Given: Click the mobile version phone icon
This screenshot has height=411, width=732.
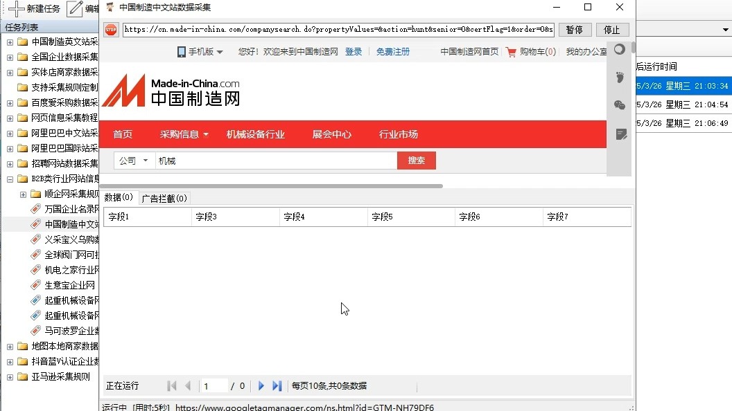Looking at the screenshot, I should pos(181,52).
